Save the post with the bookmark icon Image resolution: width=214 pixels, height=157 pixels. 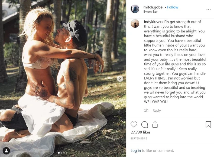click(x=208, y=125)
